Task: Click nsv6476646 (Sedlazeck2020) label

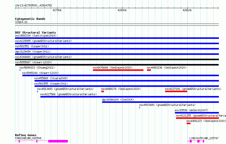Action: 112,68
